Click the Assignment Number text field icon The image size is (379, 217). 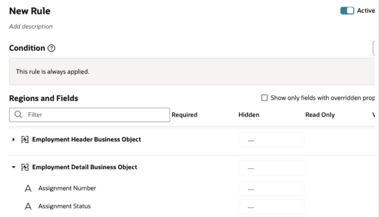tap(28, 189)
